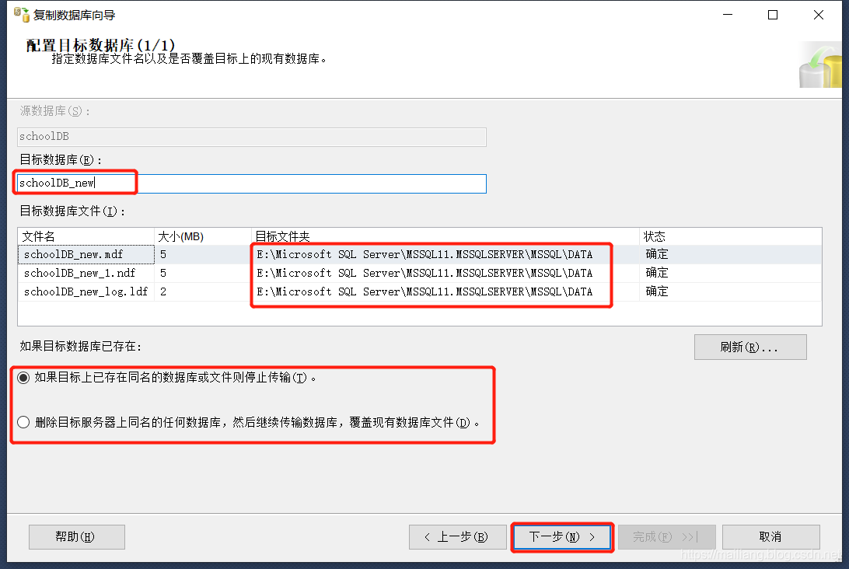Click the 下一步 button to proceed
Viewport: 849px width, 569px height.
coord(561,536)
